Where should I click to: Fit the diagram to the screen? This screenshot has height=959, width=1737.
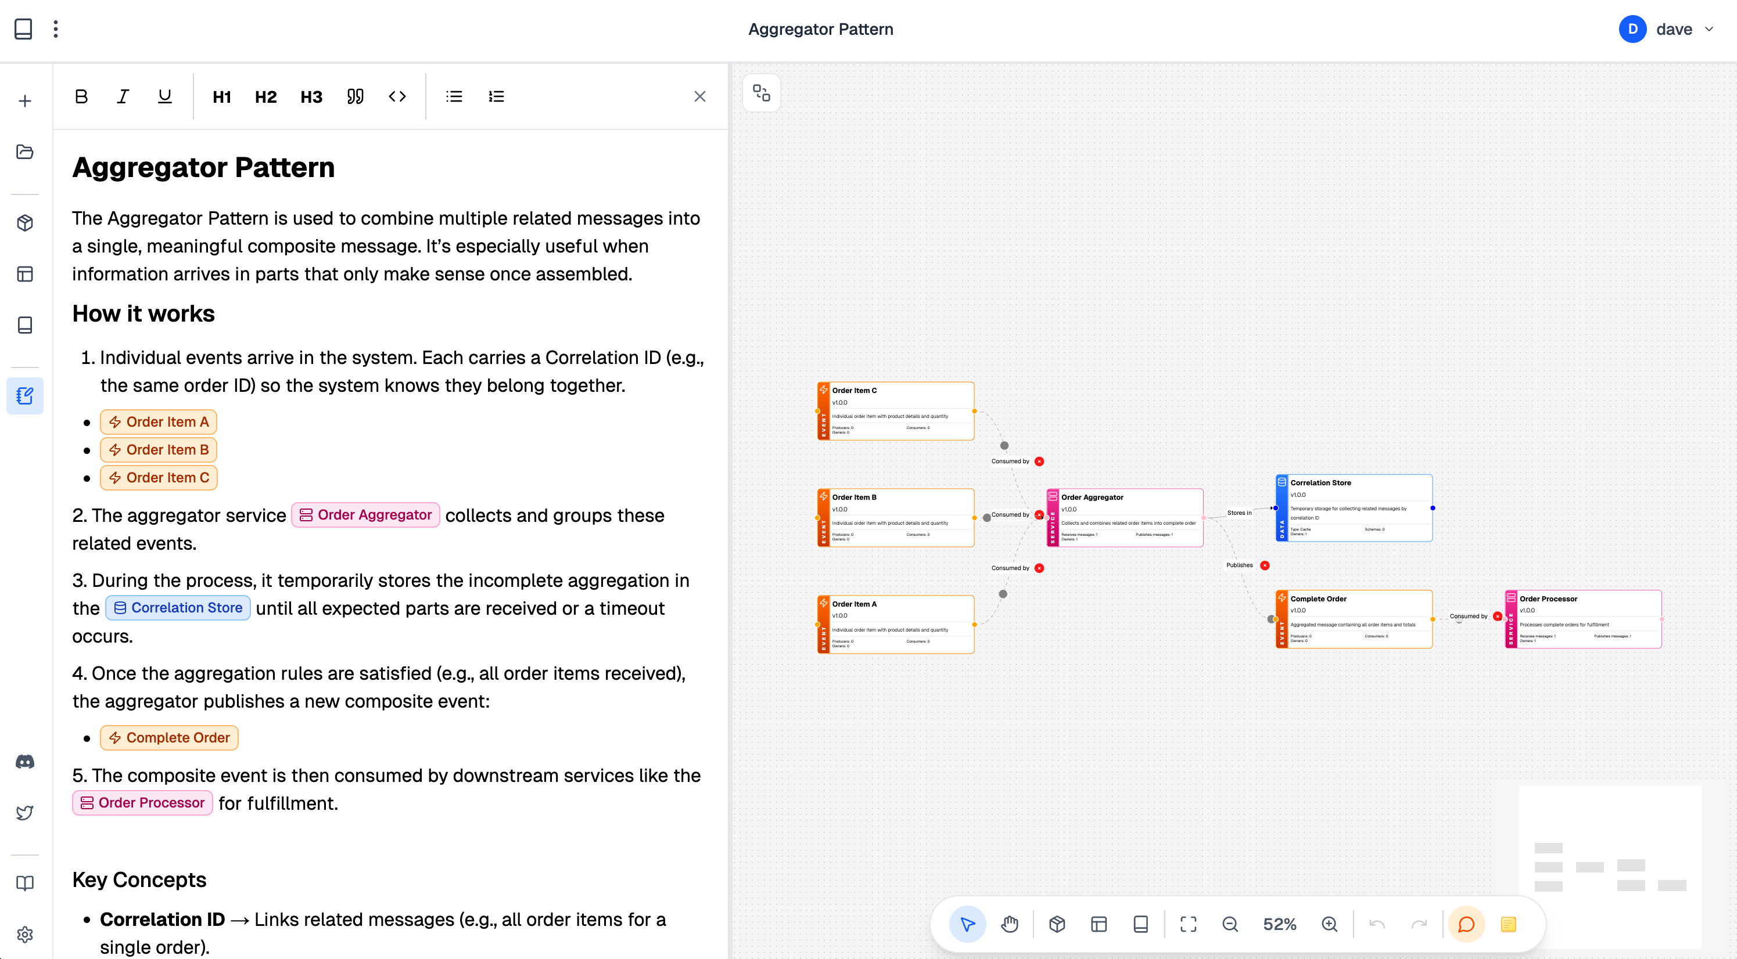(1189, 924)
